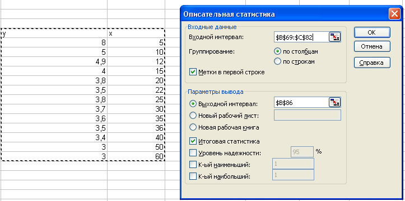This screenshot has width=405, height=201.
Task: Click the К-ый наименьший value field
Action: pyautogui.click(x=293, y=164)
